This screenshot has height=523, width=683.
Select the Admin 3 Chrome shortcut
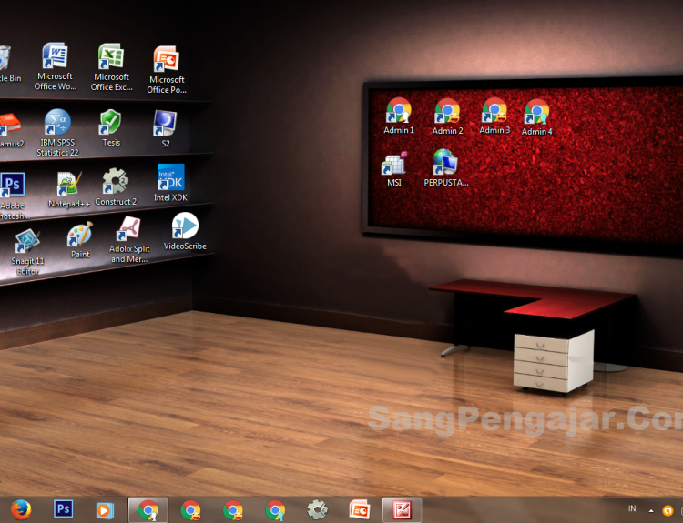tap(494, 116)
